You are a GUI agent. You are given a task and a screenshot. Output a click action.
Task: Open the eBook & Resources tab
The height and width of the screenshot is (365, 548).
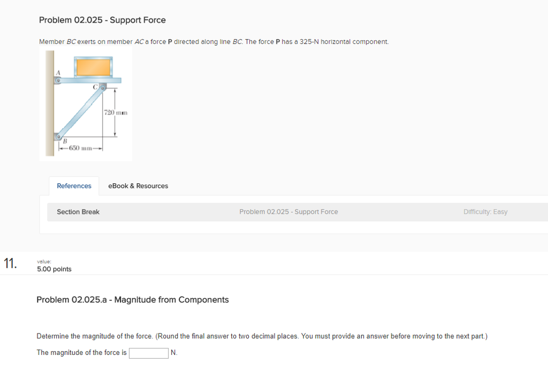pos(138,186)
